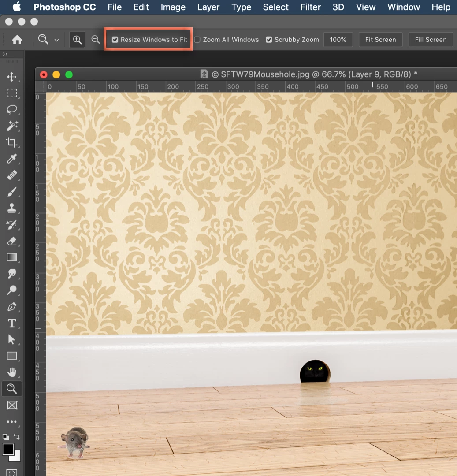The height and width of the screenshot is (476, 457).
Task: Select the Pen tool
Action: [x=12, y=307]
